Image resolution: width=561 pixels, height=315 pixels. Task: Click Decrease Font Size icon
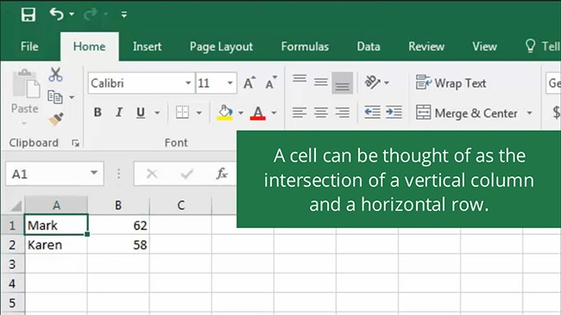pyautogui.click(x=271, y=83)
